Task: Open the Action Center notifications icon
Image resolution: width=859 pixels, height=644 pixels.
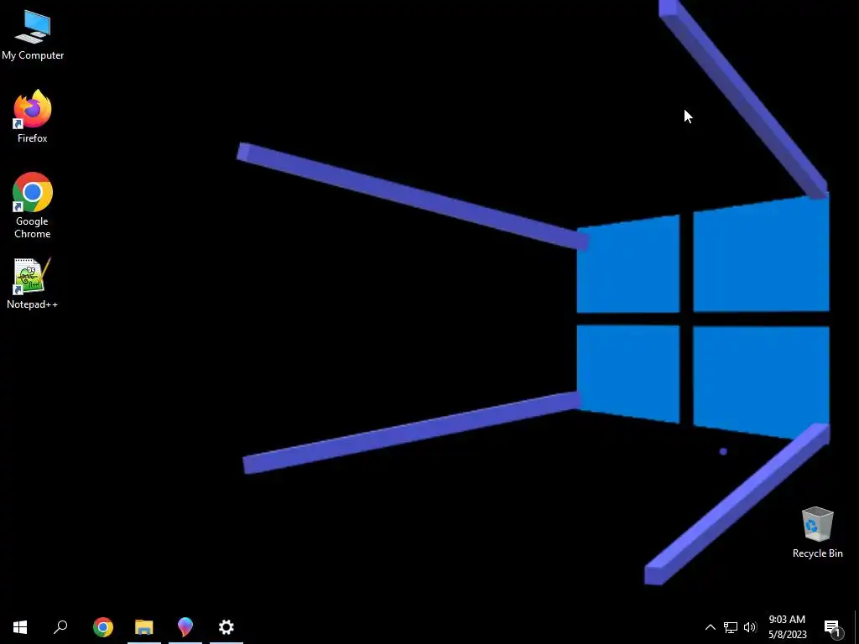Action: [833, 627]
